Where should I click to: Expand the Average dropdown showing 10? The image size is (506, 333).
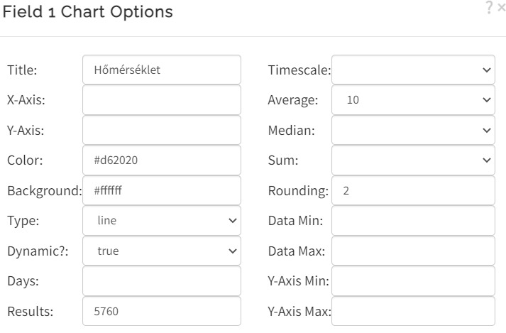click(413, 100)
